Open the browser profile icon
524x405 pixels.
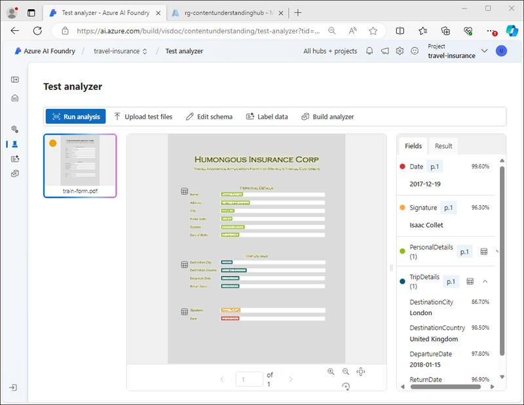click(12, 12)
